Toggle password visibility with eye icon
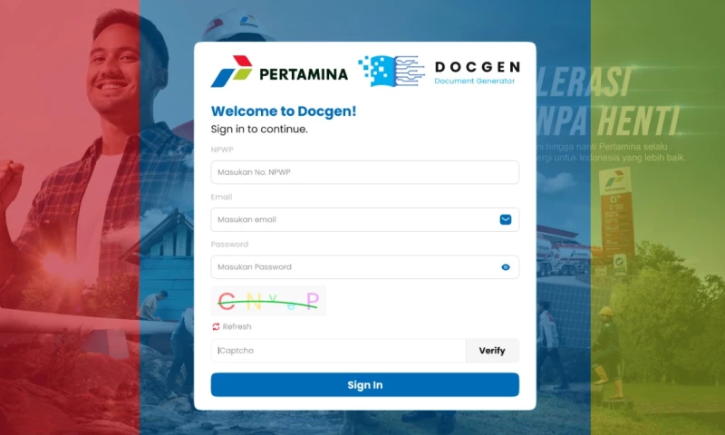 506,267
